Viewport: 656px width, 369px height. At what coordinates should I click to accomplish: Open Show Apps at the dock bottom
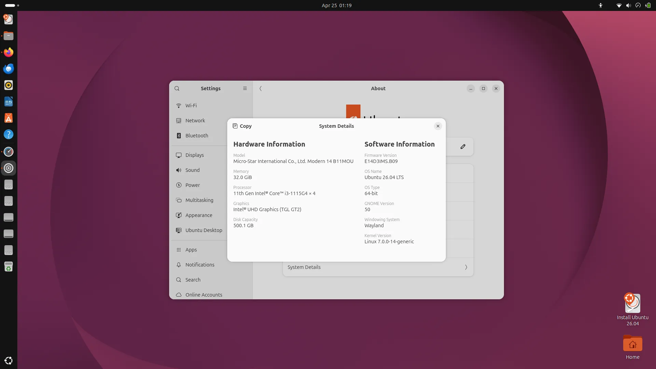click(x=9, y=360)
